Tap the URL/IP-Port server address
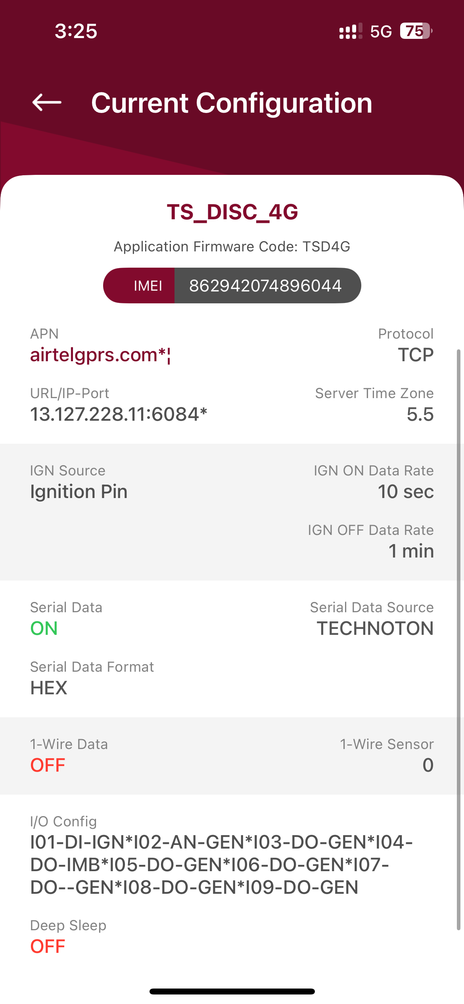 pos(119,414)
